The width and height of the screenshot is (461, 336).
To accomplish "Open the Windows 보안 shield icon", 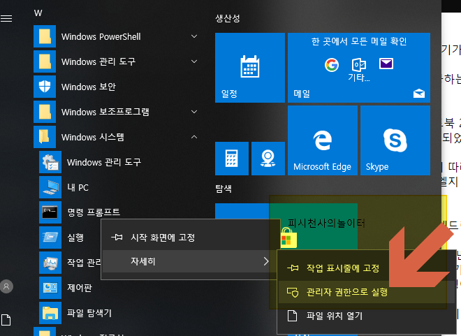I will coord(45,87).
